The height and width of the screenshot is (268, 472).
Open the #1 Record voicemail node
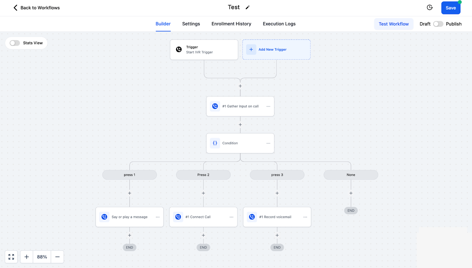point(277,217)
